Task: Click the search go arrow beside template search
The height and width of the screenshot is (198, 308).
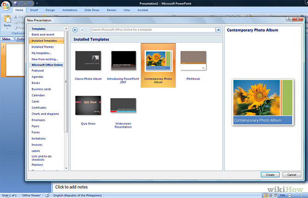Action: [218, 30]
